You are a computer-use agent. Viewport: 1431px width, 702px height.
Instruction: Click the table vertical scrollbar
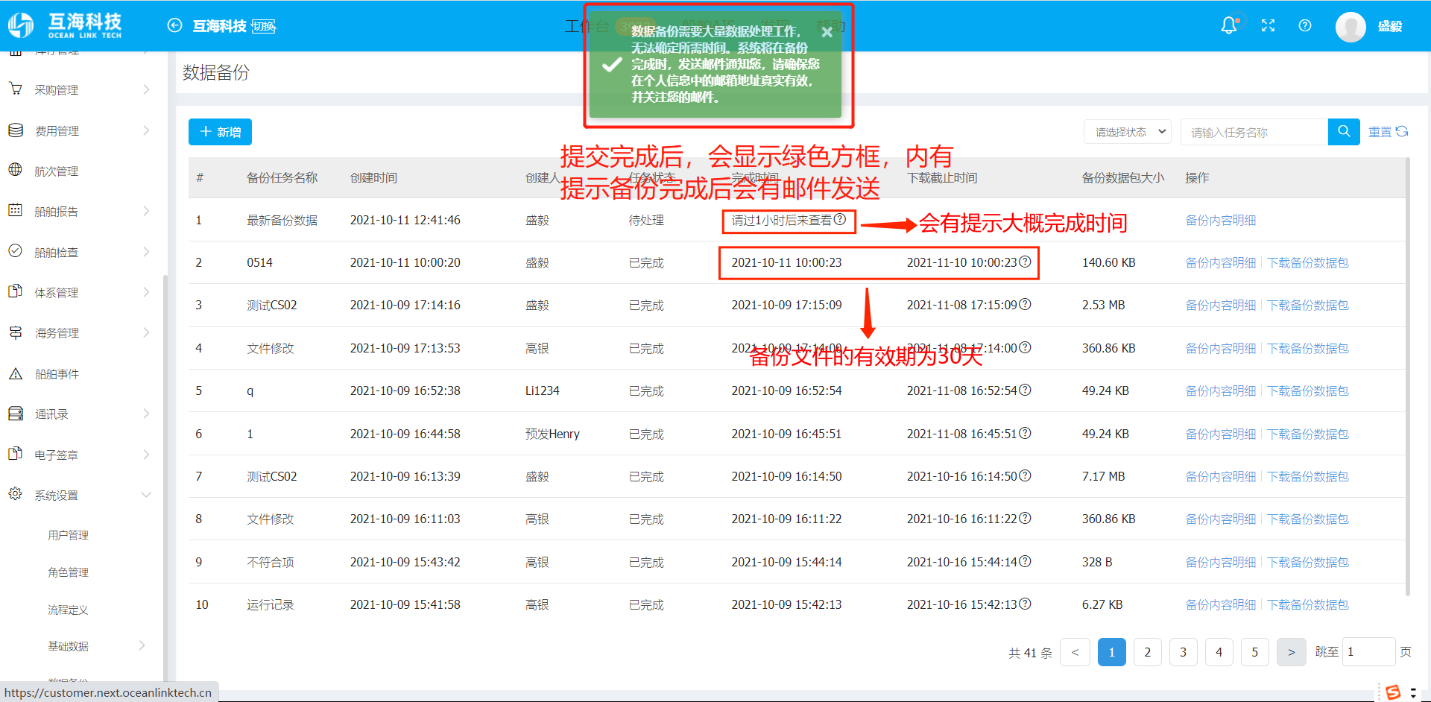[1407, 376]
